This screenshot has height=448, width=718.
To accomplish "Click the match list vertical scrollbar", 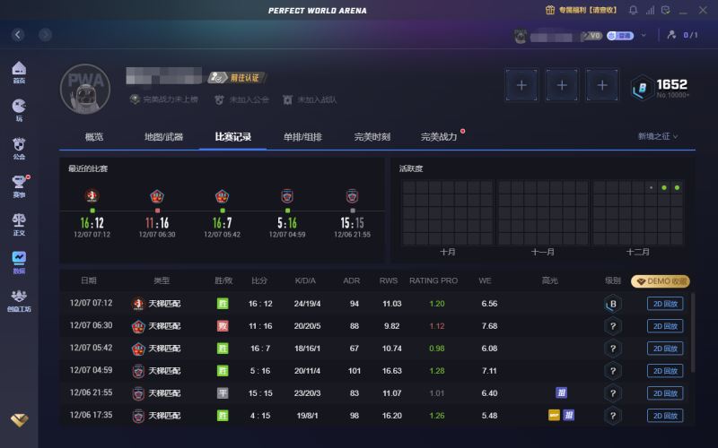I will click(x=693, y=332).
